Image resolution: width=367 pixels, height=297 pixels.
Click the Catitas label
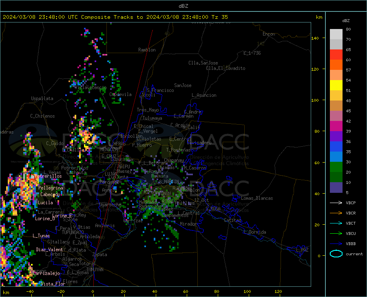click(x=232, y=220)
